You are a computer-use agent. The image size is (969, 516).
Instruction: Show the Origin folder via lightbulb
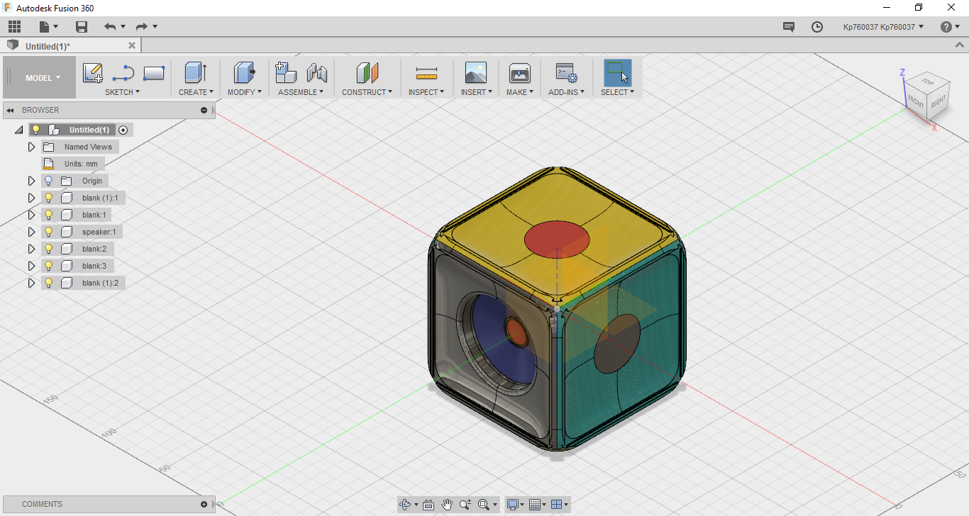click(49, 181)
